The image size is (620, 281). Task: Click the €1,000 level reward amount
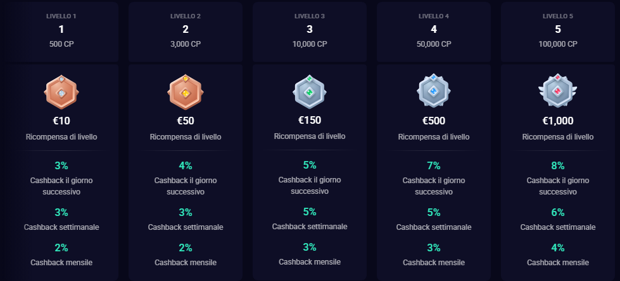[x=558, y=121]
